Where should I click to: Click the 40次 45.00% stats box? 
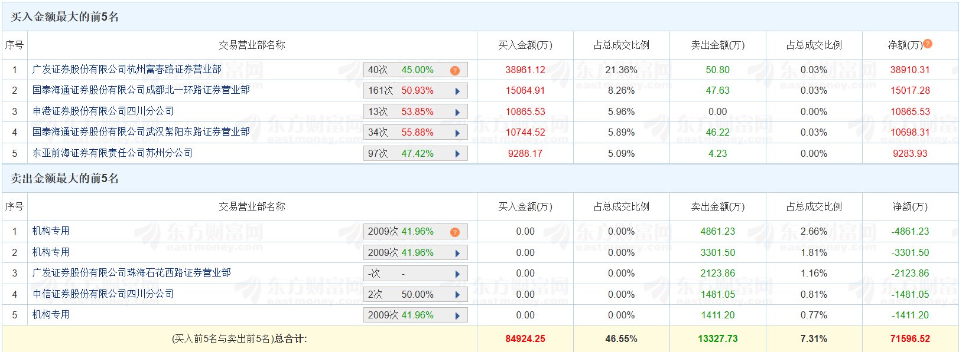[408, 70]
